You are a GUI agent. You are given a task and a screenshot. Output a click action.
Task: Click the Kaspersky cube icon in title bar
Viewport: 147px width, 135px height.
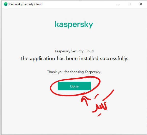point(6,4)
